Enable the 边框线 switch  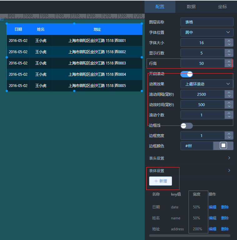pyautogui.click(x=187, y=126)
